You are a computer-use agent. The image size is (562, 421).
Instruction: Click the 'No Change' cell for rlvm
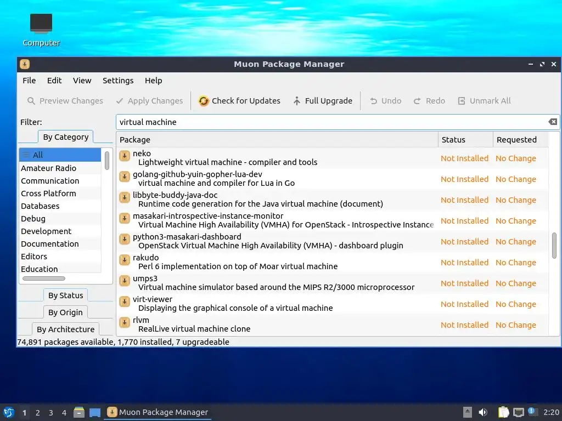coord(516,325)
